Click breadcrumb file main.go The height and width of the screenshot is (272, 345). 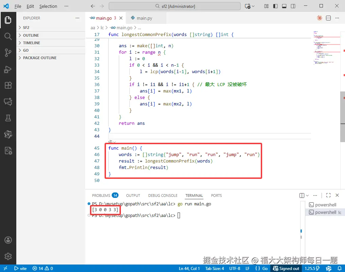pos(122,28)
